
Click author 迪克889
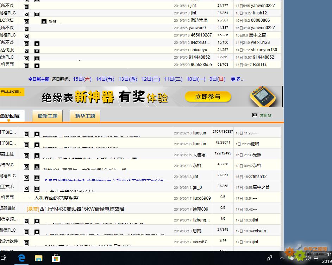[200, 209]
